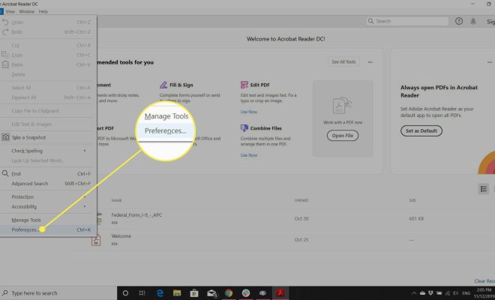Screen dimensions: 495x300
Task: Open the notifications bell
Action: tap(473, 21)
